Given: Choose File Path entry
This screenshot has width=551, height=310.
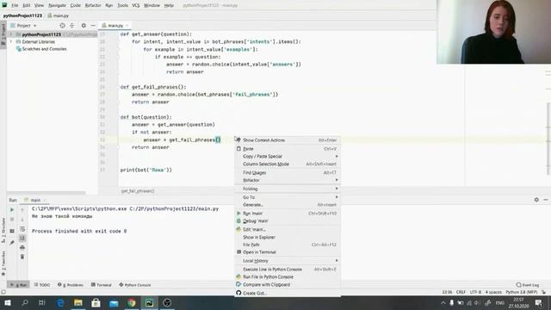Looking at the screenshot, I should coord(288,245).
